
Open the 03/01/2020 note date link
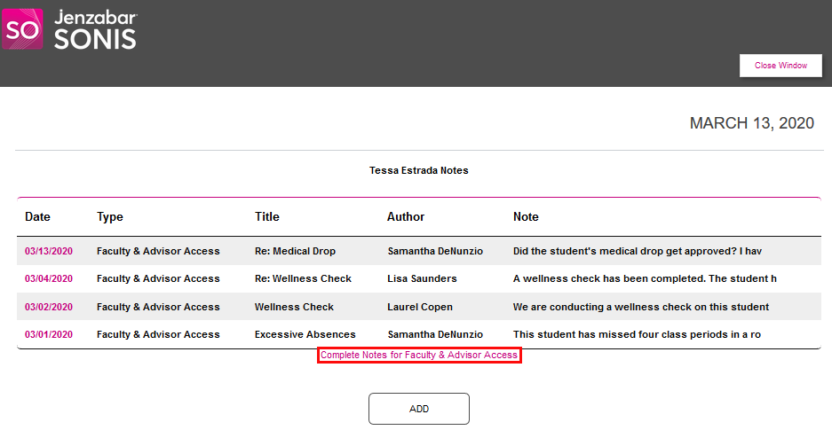(x=49, y=334)
